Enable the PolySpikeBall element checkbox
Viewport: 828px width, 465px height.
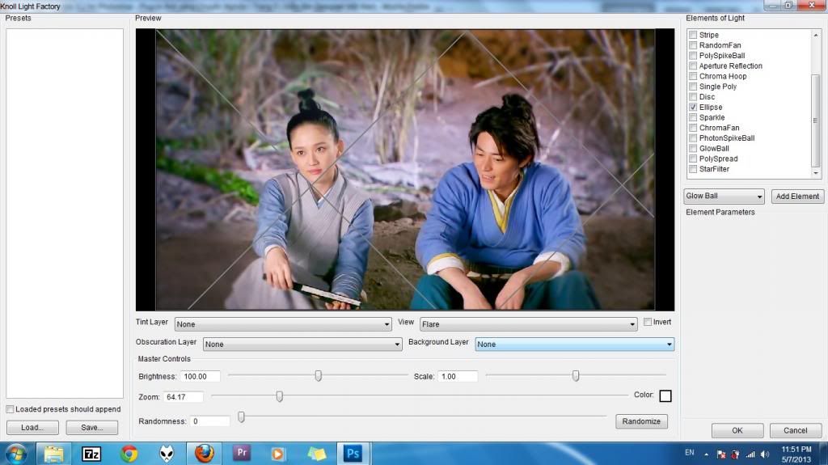(x=693, y=56)
